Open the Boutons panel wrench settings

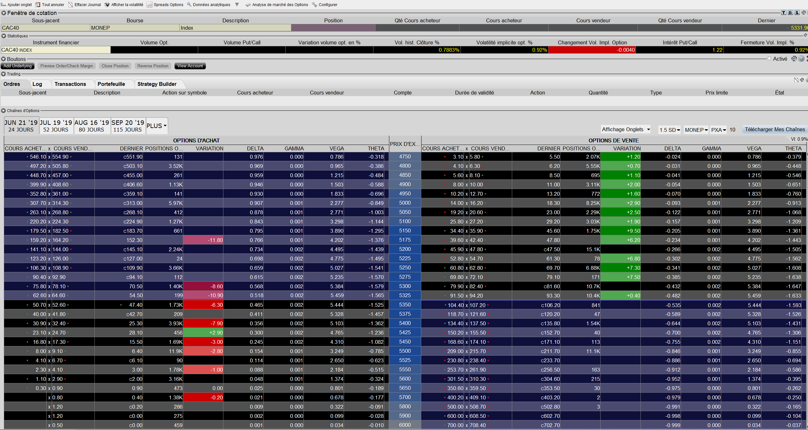point(794,58)
